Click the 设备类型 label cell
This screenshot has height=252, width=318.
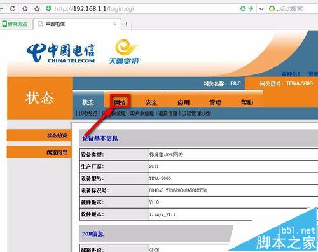click(x=113, y=155)
